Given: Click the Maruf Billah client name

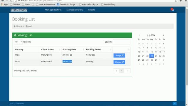Looking at the screenshot, I should [x=46, y=55].
